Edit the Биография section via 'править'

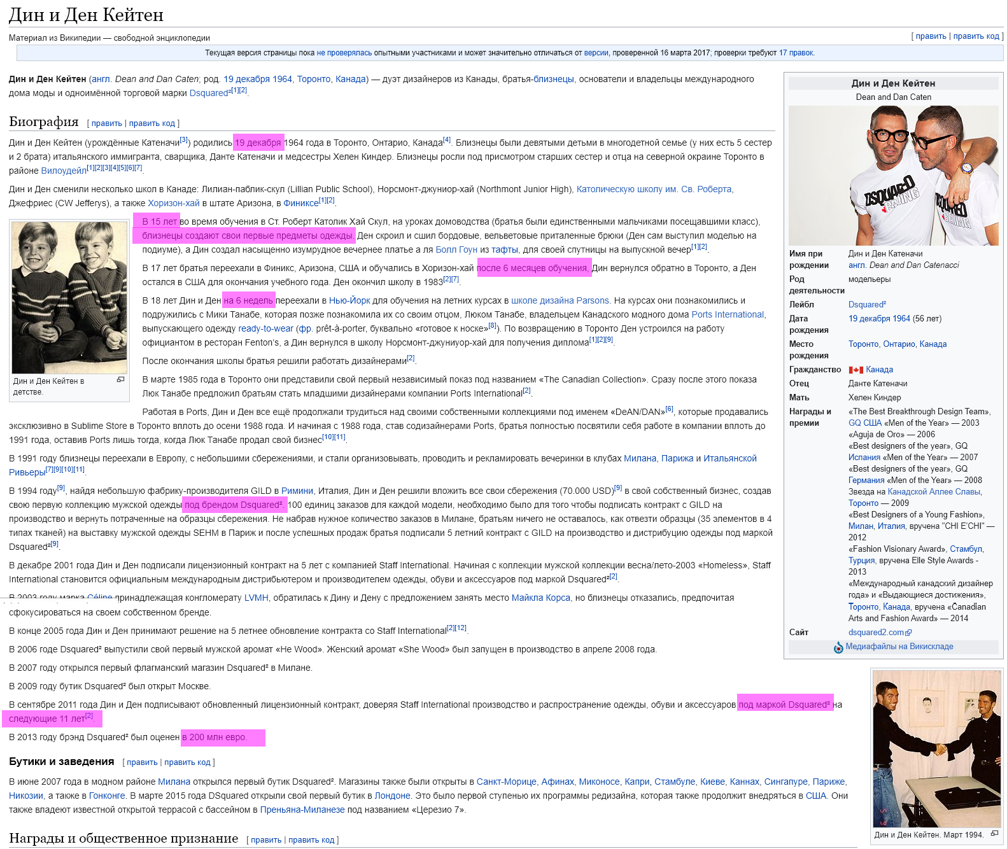[x=106, y=123]
